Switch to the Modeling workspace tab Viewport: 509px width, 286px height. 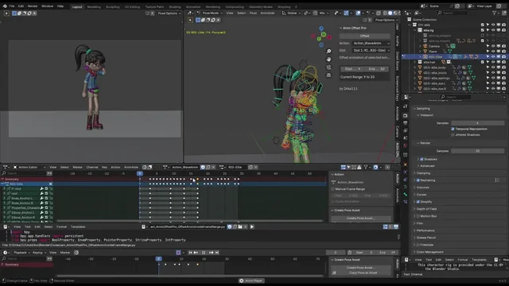[x=94, y=7]
